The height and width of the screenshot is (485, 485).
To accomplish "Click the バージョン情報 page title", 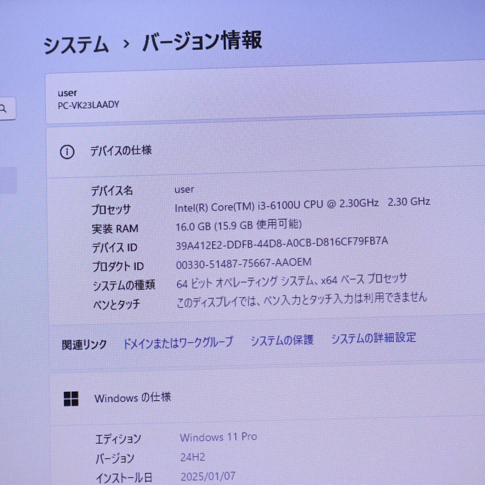I will coord(202,41).
